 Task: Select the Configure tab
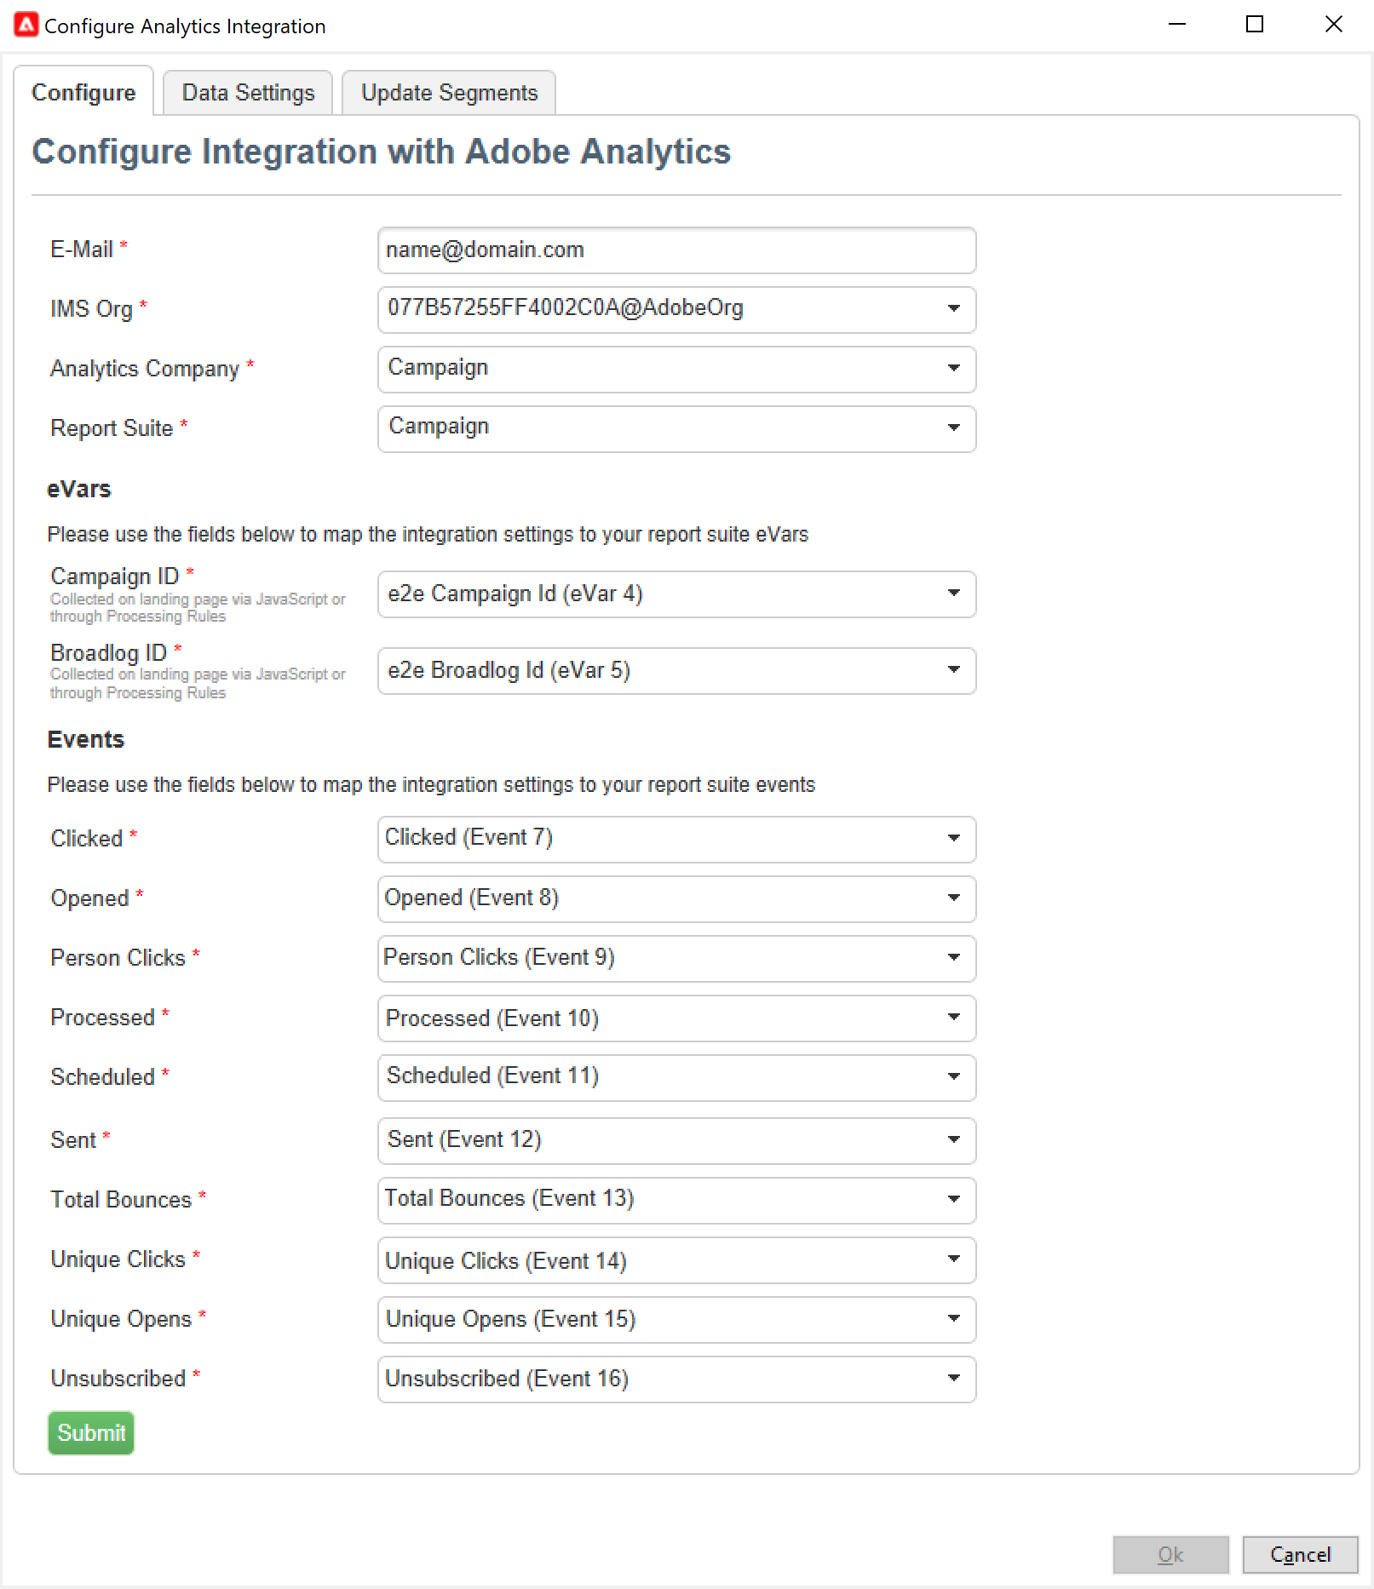point(83,93)
